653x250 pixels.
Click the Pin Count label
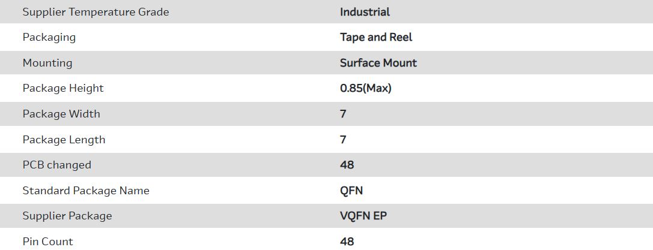48,242
